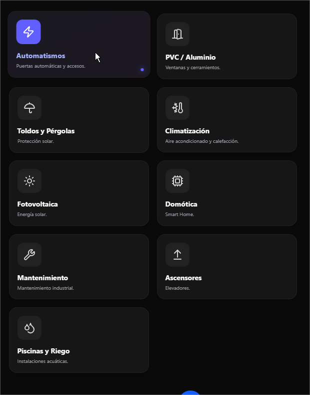Click the sun icon for Fotovoltaica
This screenshot has height=395, width=310.
pos(29,181)
